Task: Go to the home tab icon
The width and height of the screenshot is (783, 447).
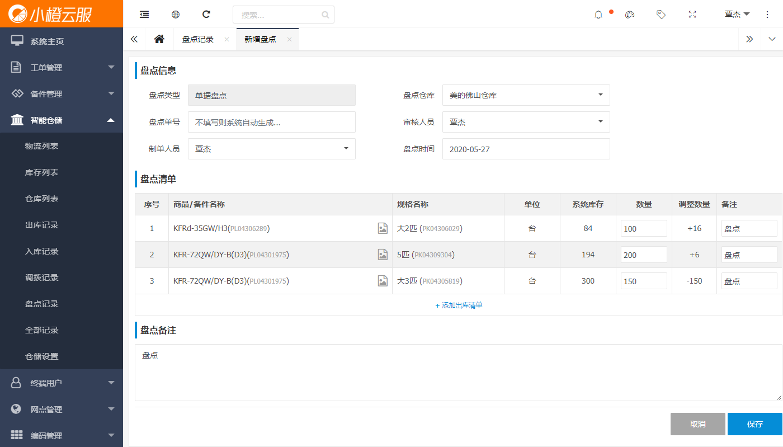Action: pos(159,39)
